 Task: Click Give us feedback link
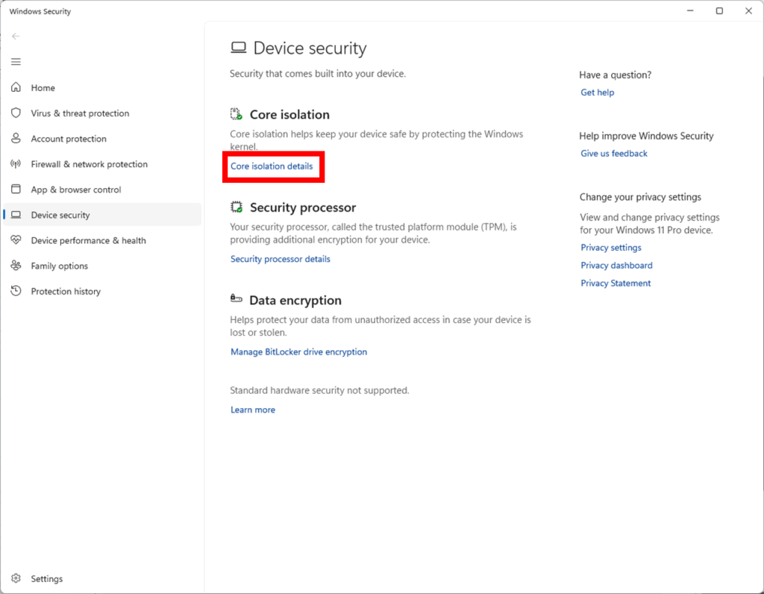tap(614, 153)
